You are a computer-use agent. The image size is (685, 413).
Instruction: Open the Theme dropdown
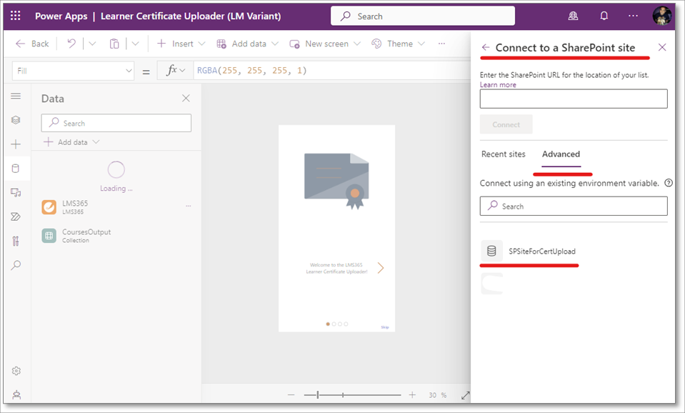pyautogui.click(x=399, y=44)
